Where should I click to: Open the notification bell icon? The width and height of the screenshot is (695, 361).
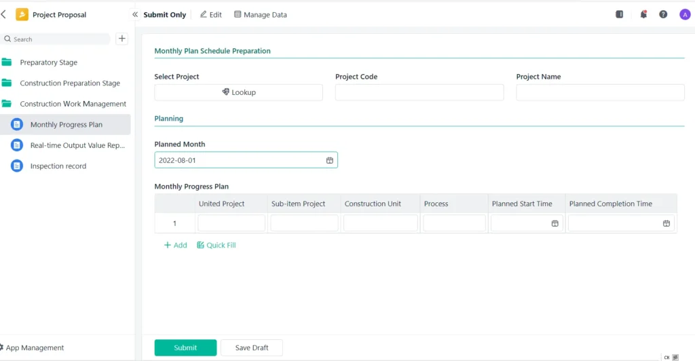[x=643, y=14]
